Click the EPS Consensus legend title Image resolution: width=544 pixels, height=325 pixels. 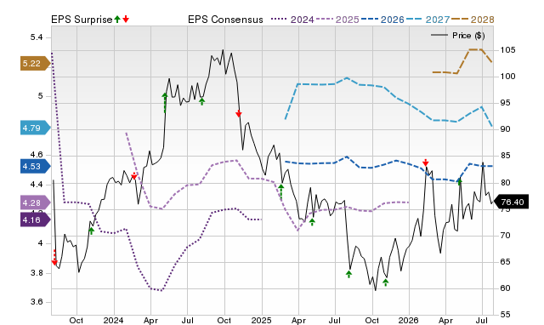[x=225, y=20]
